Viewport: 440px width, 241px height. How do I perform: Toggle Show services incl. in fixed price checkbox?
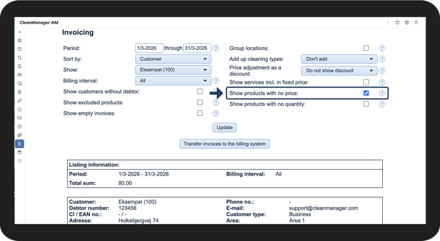click(x=366, y=82)
